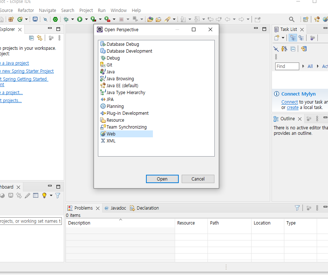Click the Debug bug toolbar icon
This screenshot has width=328, height=275.
pyautogui.click(x=66, y=19)
